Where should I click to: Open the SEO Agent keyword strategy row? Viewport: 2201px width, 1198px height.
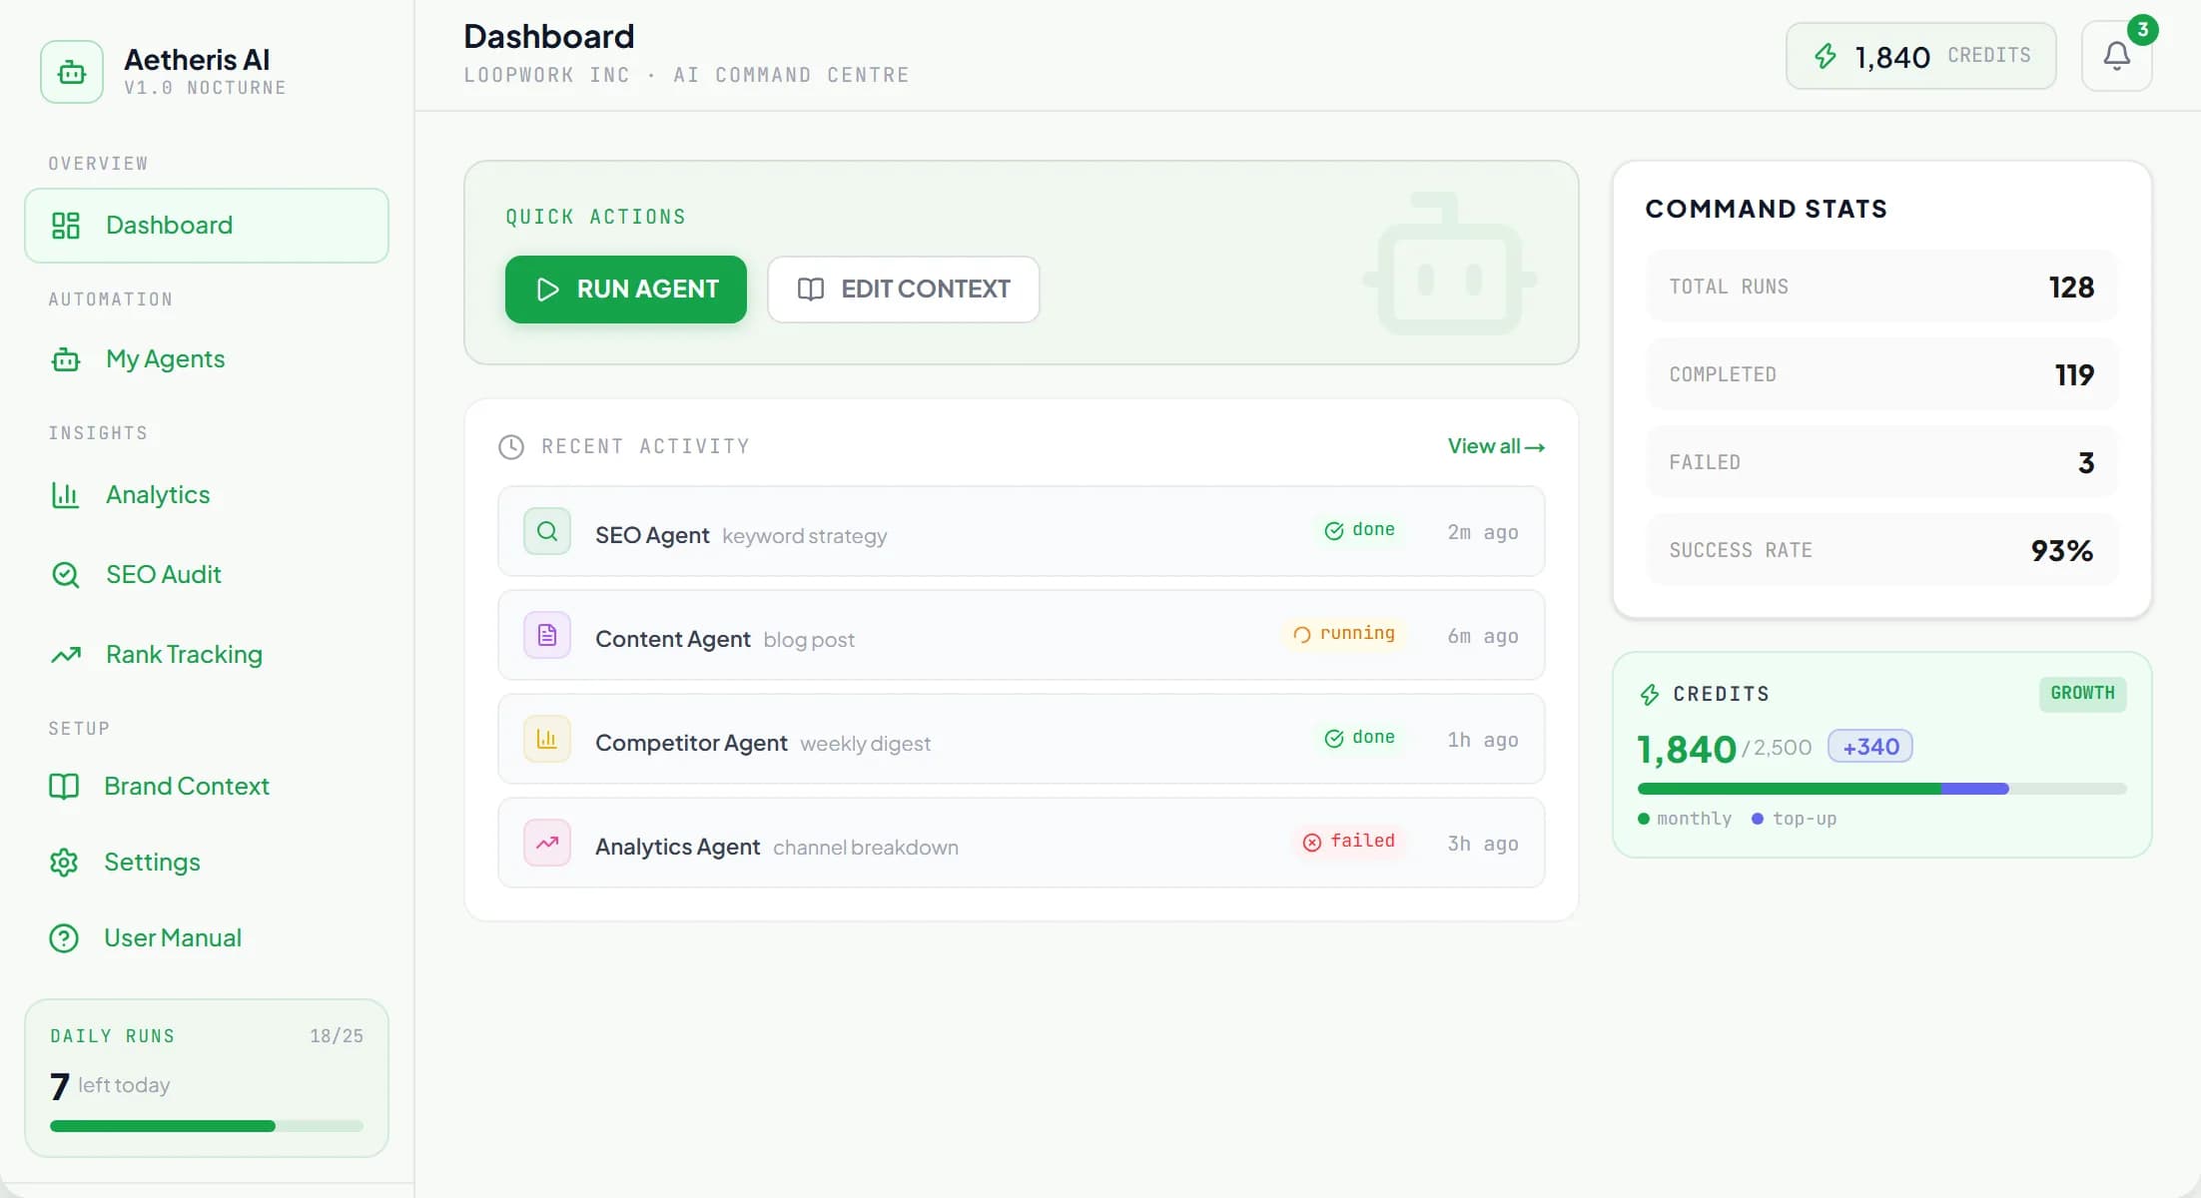[1022, 531]
